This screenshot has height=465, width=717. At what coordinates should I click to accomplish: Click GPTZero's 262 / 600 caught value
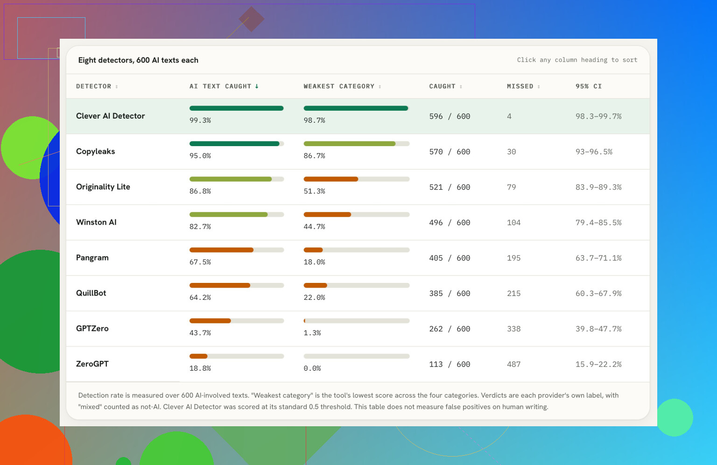450,329
